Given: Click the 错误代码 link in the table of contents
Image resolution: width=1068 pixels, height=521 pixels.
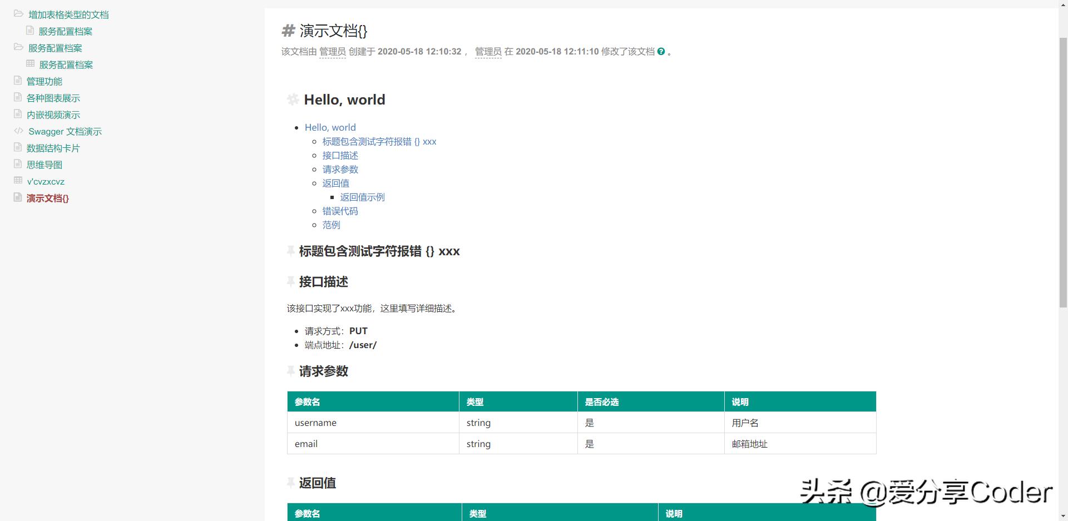Looking at the screenshot, I should point(340,211).
